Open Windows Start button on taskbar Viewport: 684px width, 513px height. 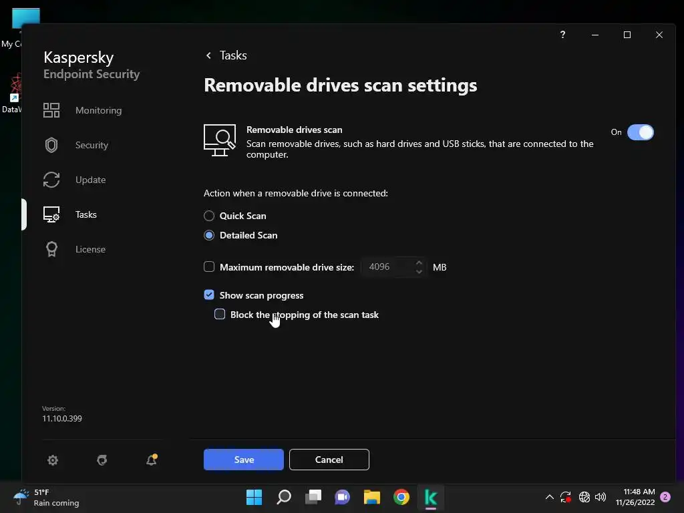tap(254, 497)
